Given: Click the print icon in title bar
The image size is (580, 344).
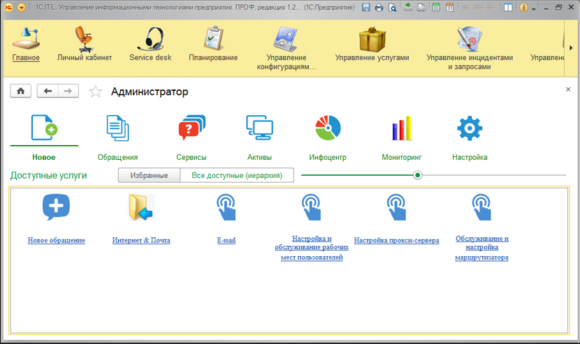Looking at the screenshot, I should point(379,8).
